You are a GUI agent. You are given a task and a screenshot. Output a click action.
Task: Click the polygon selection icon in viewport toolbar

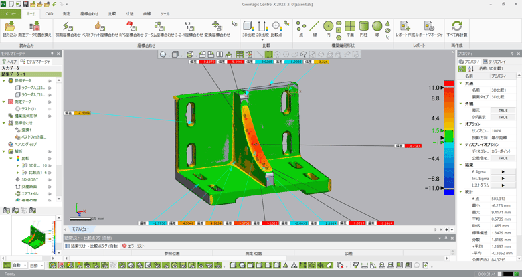[163, 54]
